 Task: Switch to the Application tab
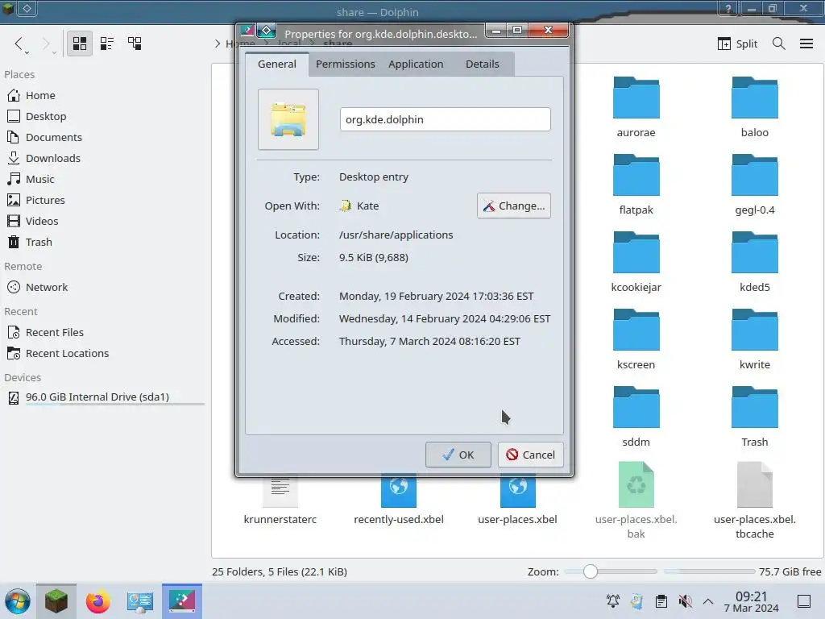tap(416, 64)
